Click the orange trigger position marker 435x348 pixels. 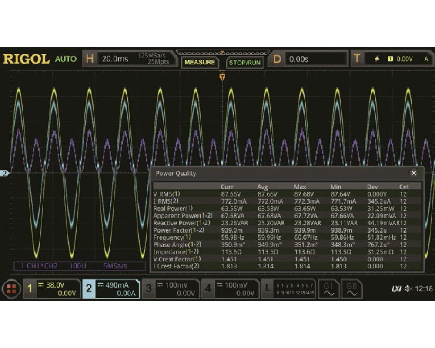222,77
